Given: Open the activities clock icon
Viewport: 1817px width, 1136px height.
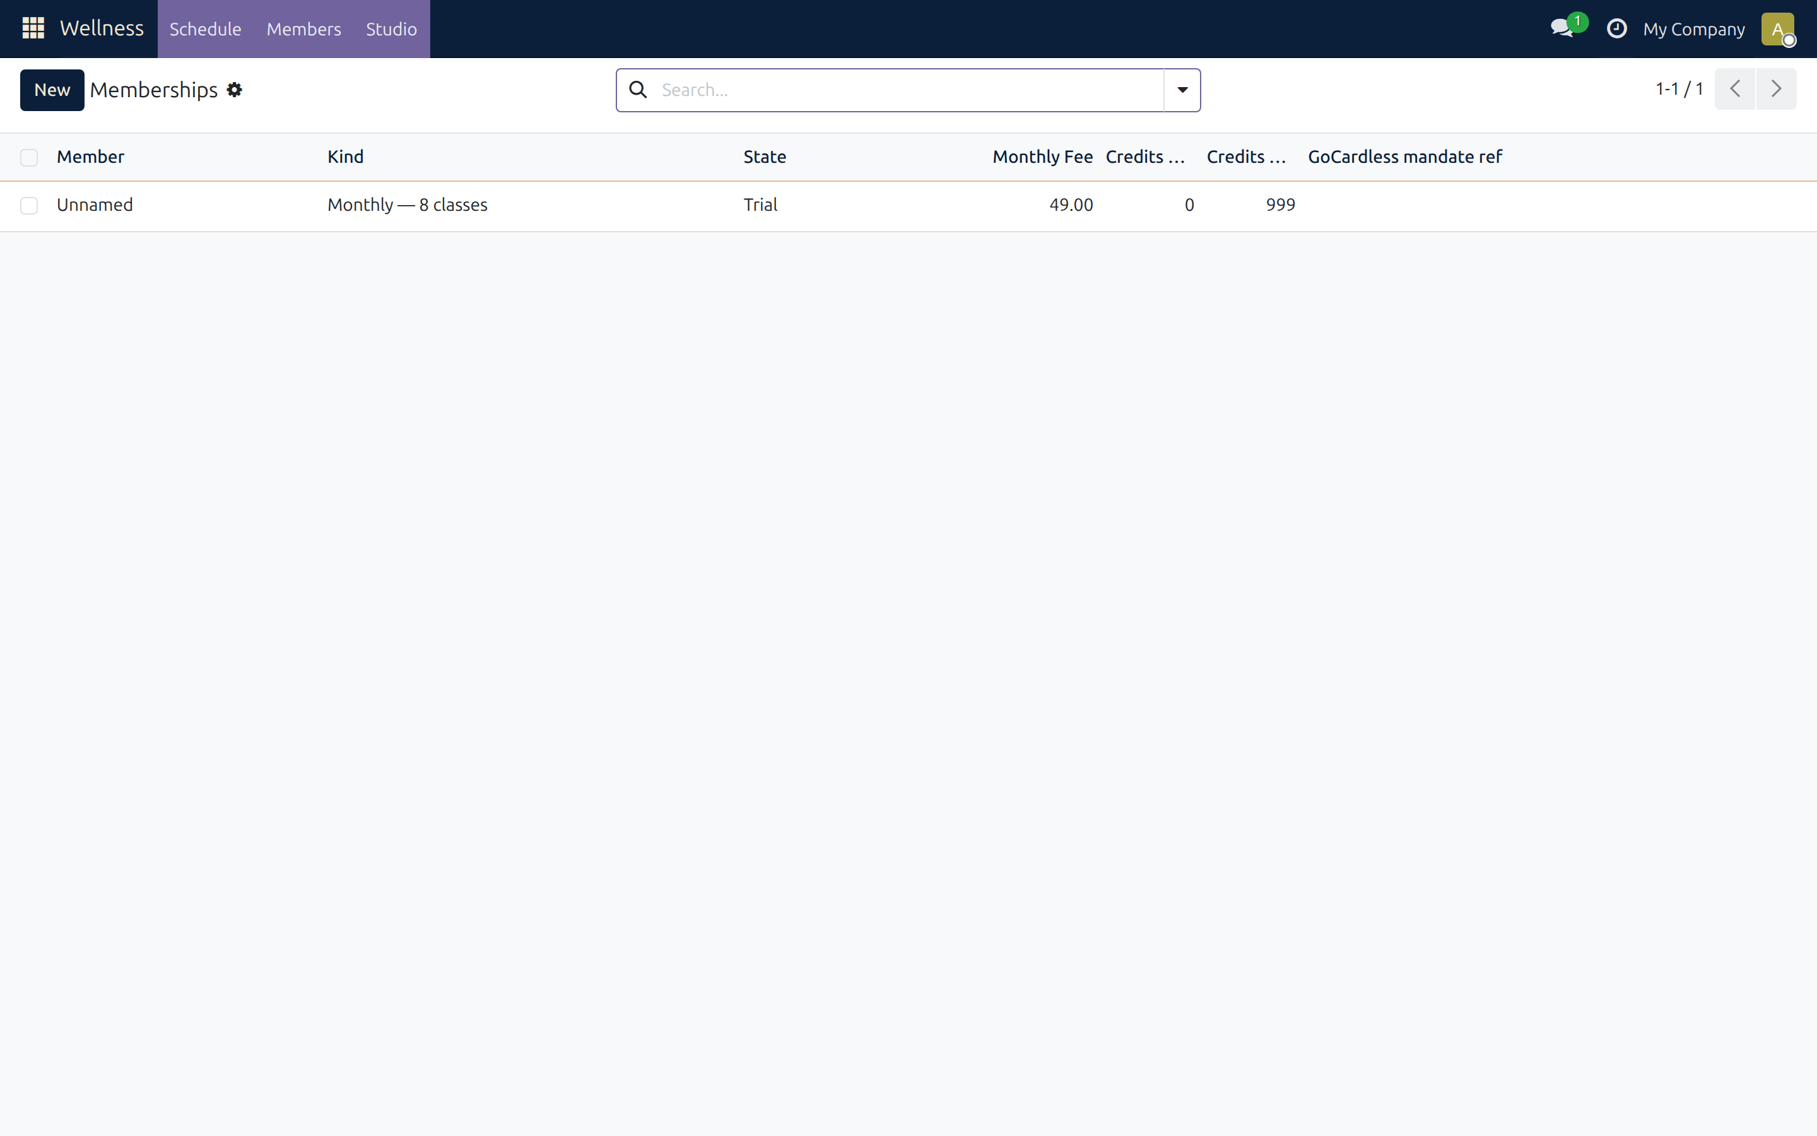Looking at the screenshot, I should point(1616,28).
